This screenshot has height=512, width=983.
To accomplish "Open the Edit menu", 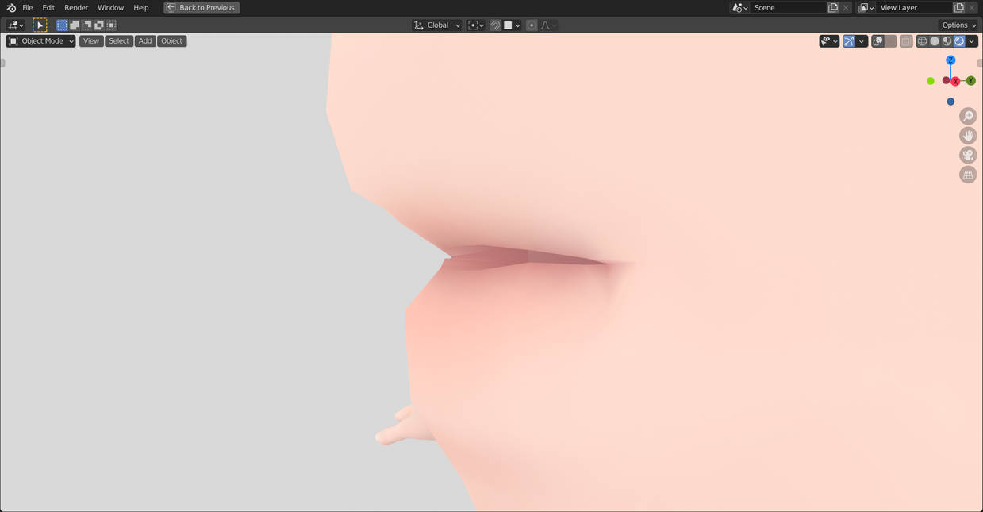I will click(48, 8).
